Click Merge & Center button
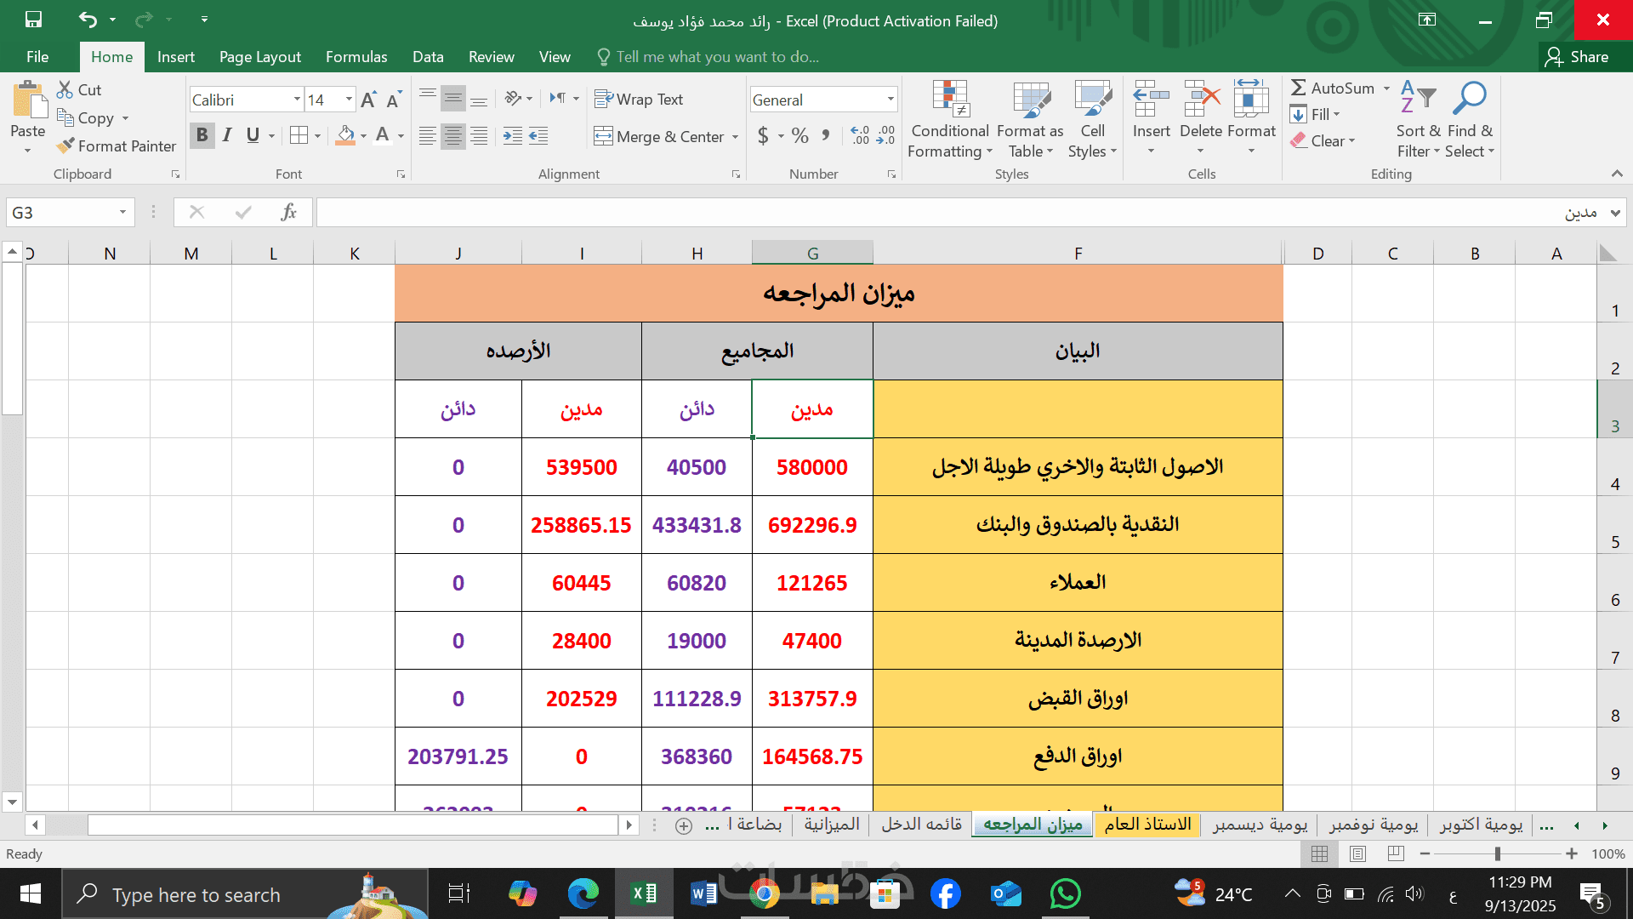Image resolution: width=1633 pixels, height=919 pixels. tap(660, 136)
